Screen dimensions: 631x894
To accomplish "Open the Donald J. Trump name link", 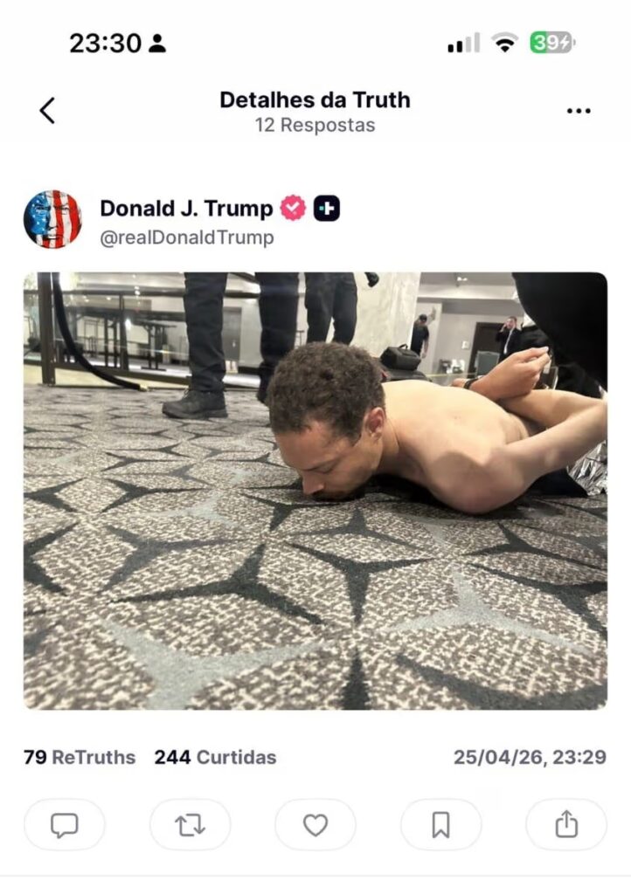I will [x=186, y=208].
